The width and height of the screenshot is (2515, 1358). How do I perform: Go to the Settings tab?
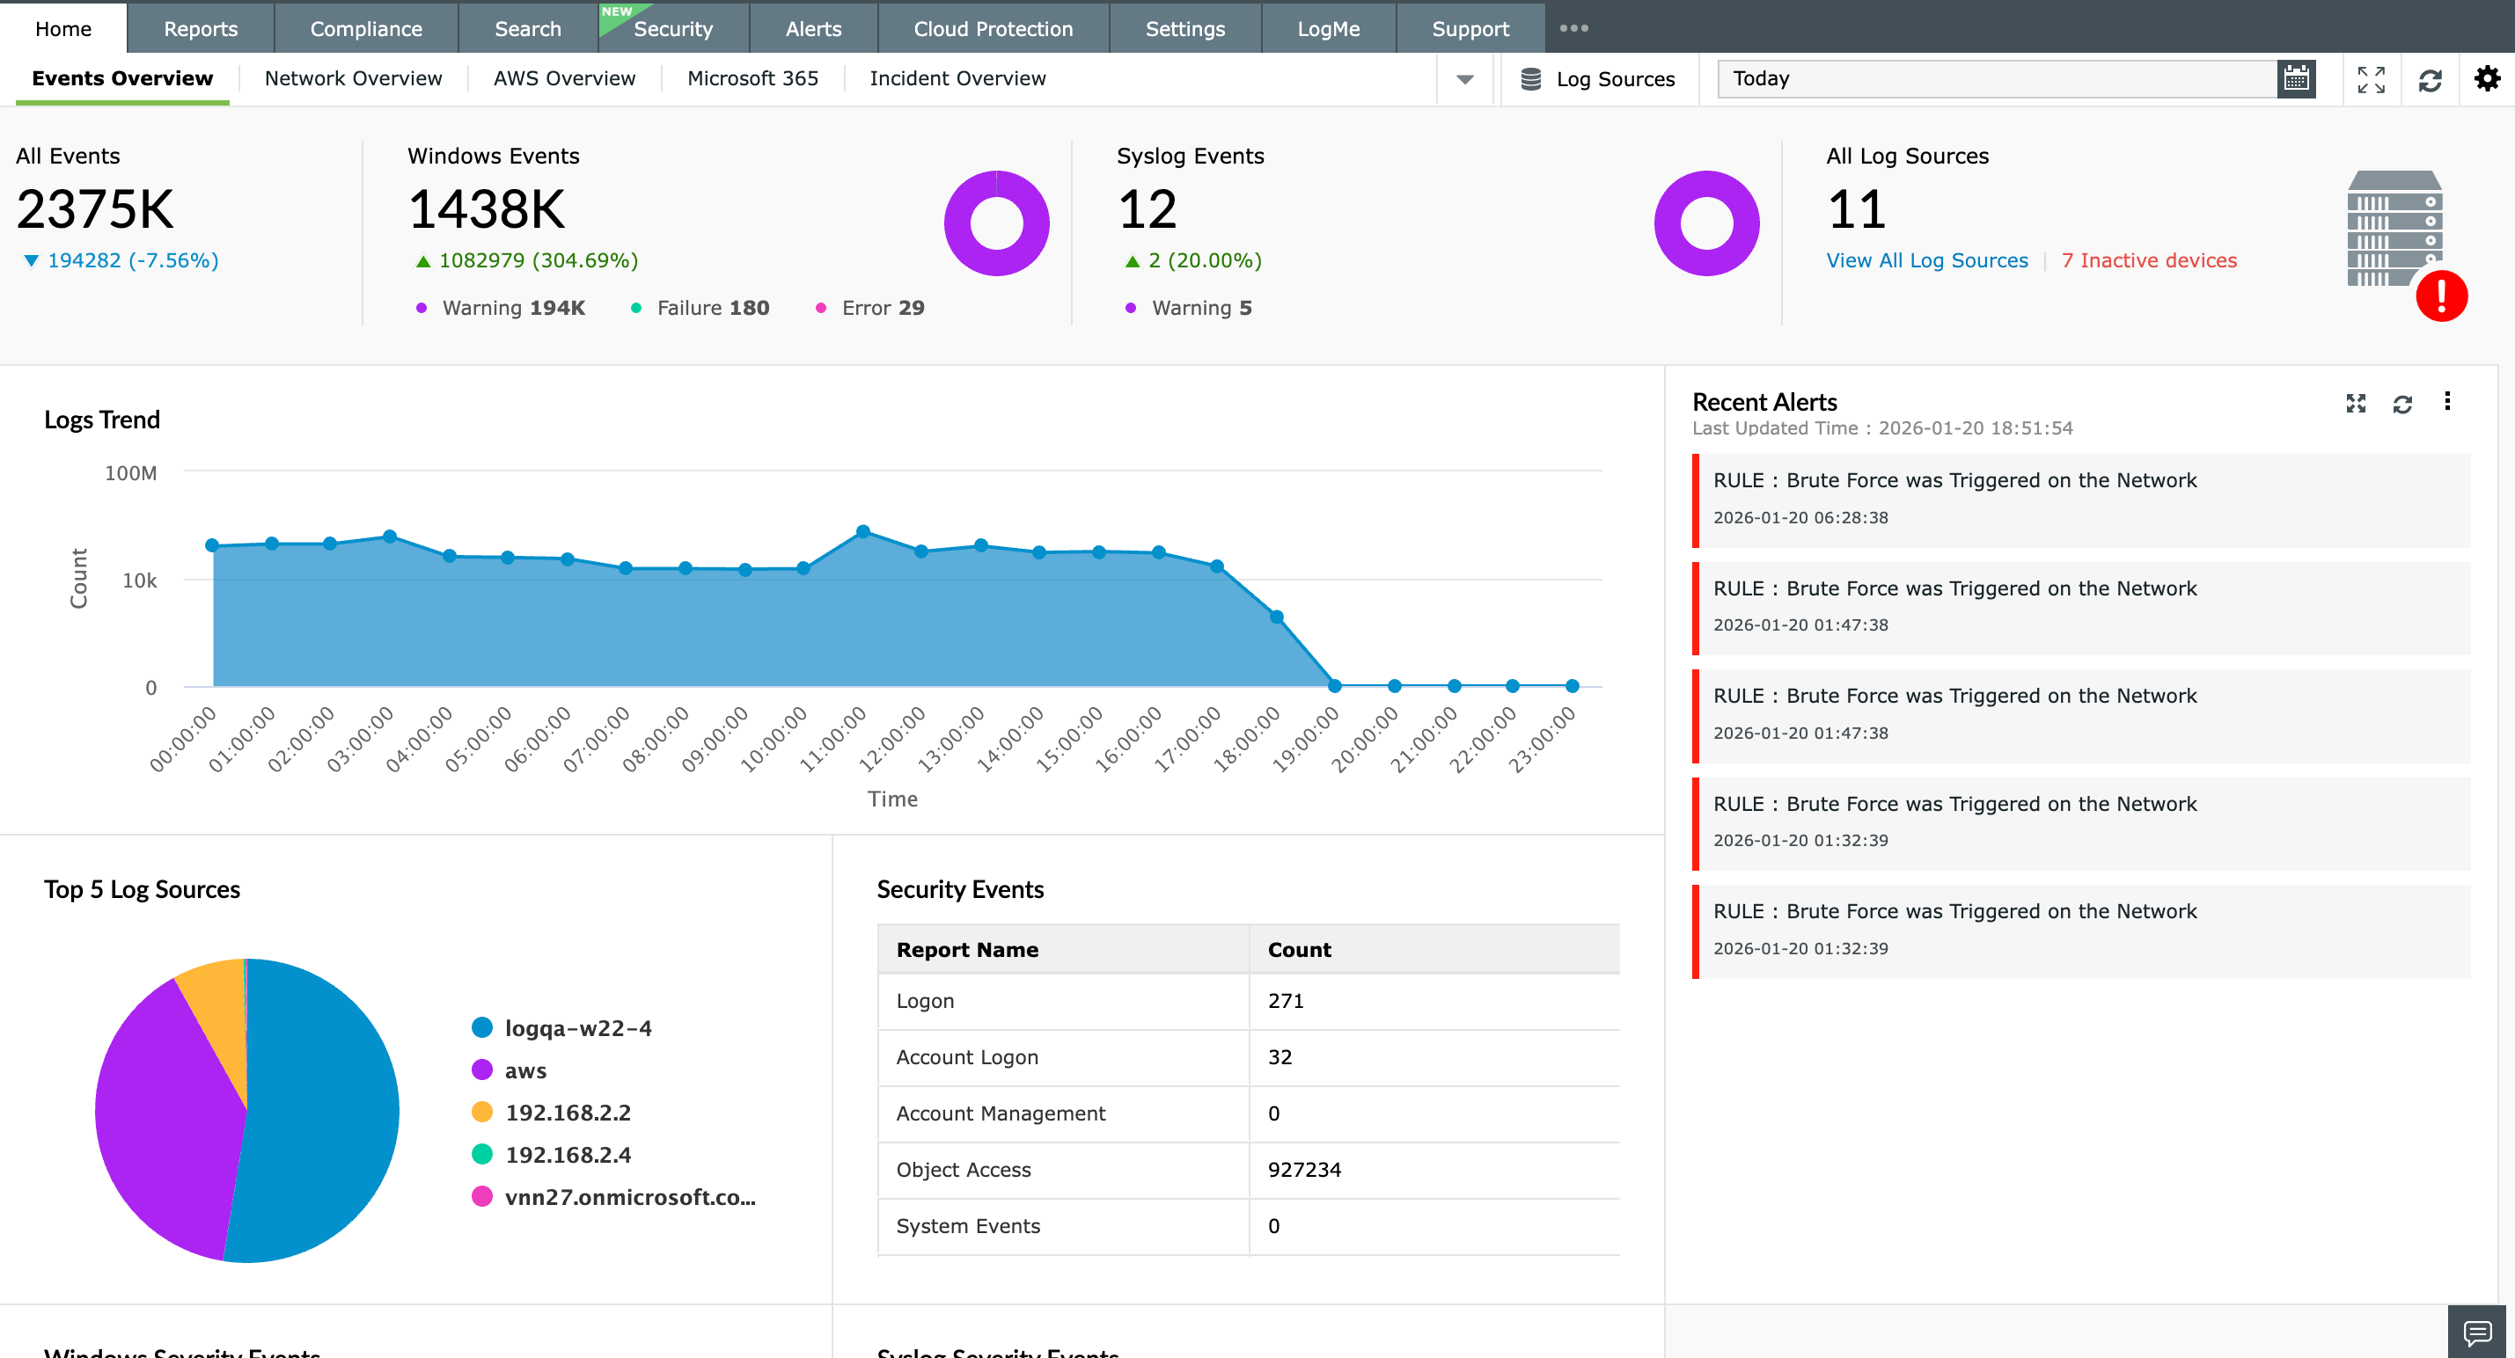point(1185,28)
